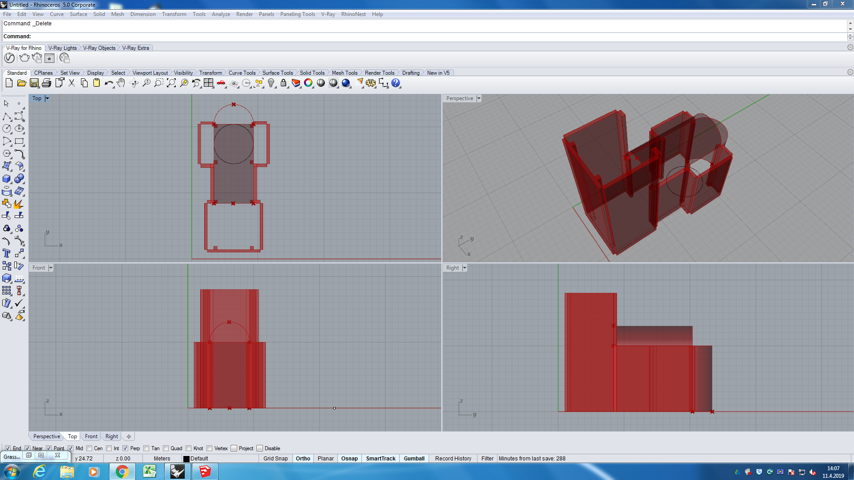Screen dimensions: 854x480
Task: Open the Paneling Tools menu
Action: pos(297,14)
